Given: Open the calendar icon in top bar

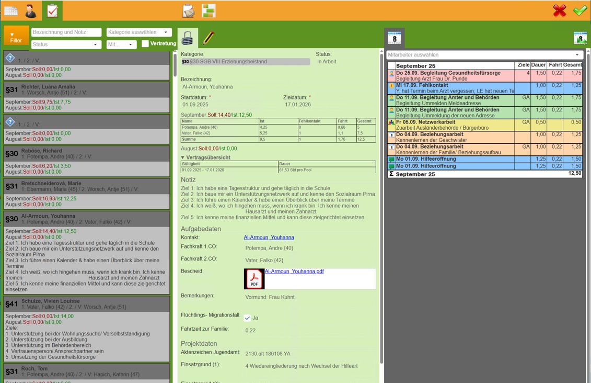Looking at the screenshot, I should point(11,11).
